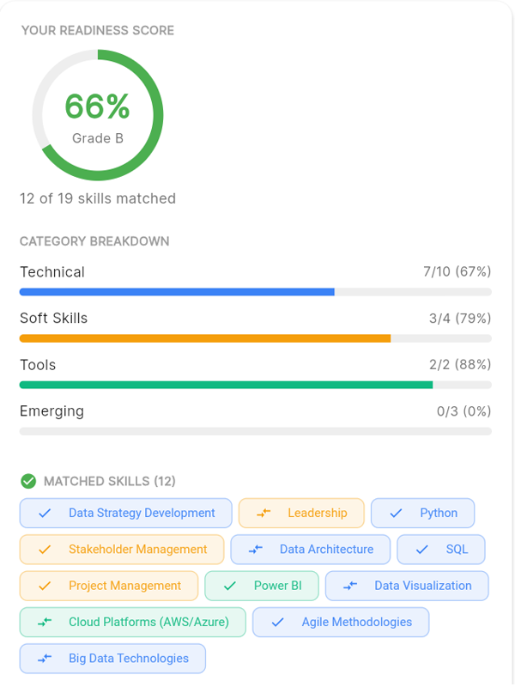Click the '12 of 19 skills matched' text
Viewport: 515px width, 687px height.
coord(97,198)
